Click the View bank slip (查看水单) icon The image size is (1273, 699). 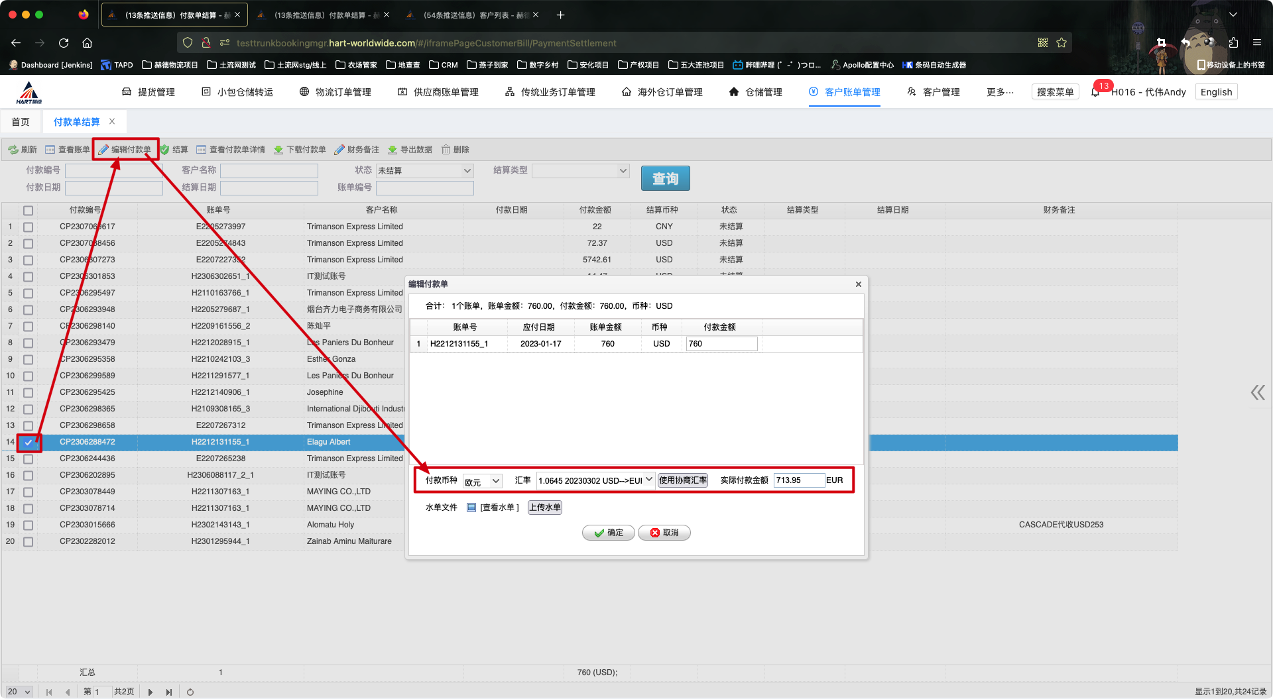[x=471, y=508]
